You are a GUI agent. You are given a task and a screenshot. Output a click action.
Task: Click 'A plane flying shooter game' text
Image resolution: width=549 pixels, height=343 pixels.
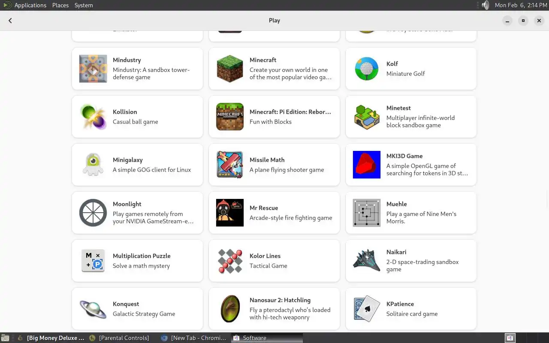click(x=287, y=170)
